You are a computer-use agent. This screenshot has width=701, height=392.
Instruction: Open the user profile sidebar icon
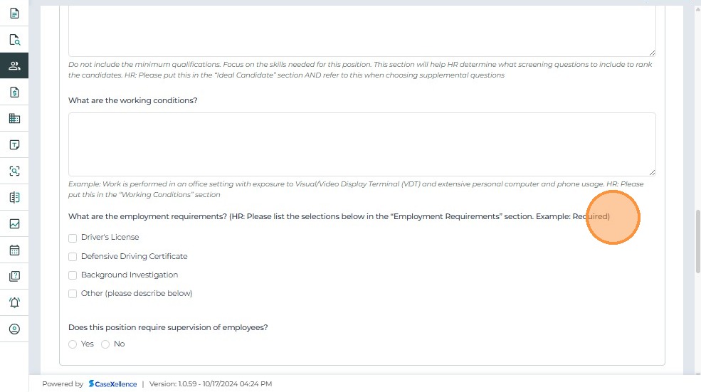[x=14, y=329]
